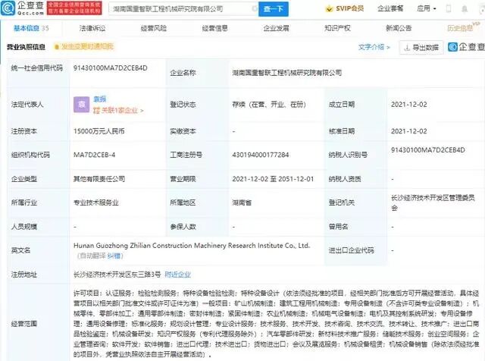Switch to the 知识产权 tab
This screenshot has width=485, height=361.
tap(337, 28)
